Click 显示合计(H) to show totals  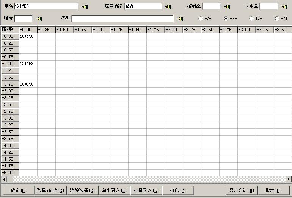click(x=242, y=190)
